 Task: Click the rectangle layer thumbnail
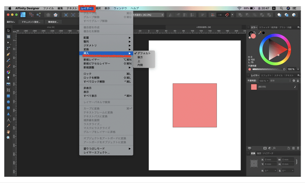pos(254,87)
